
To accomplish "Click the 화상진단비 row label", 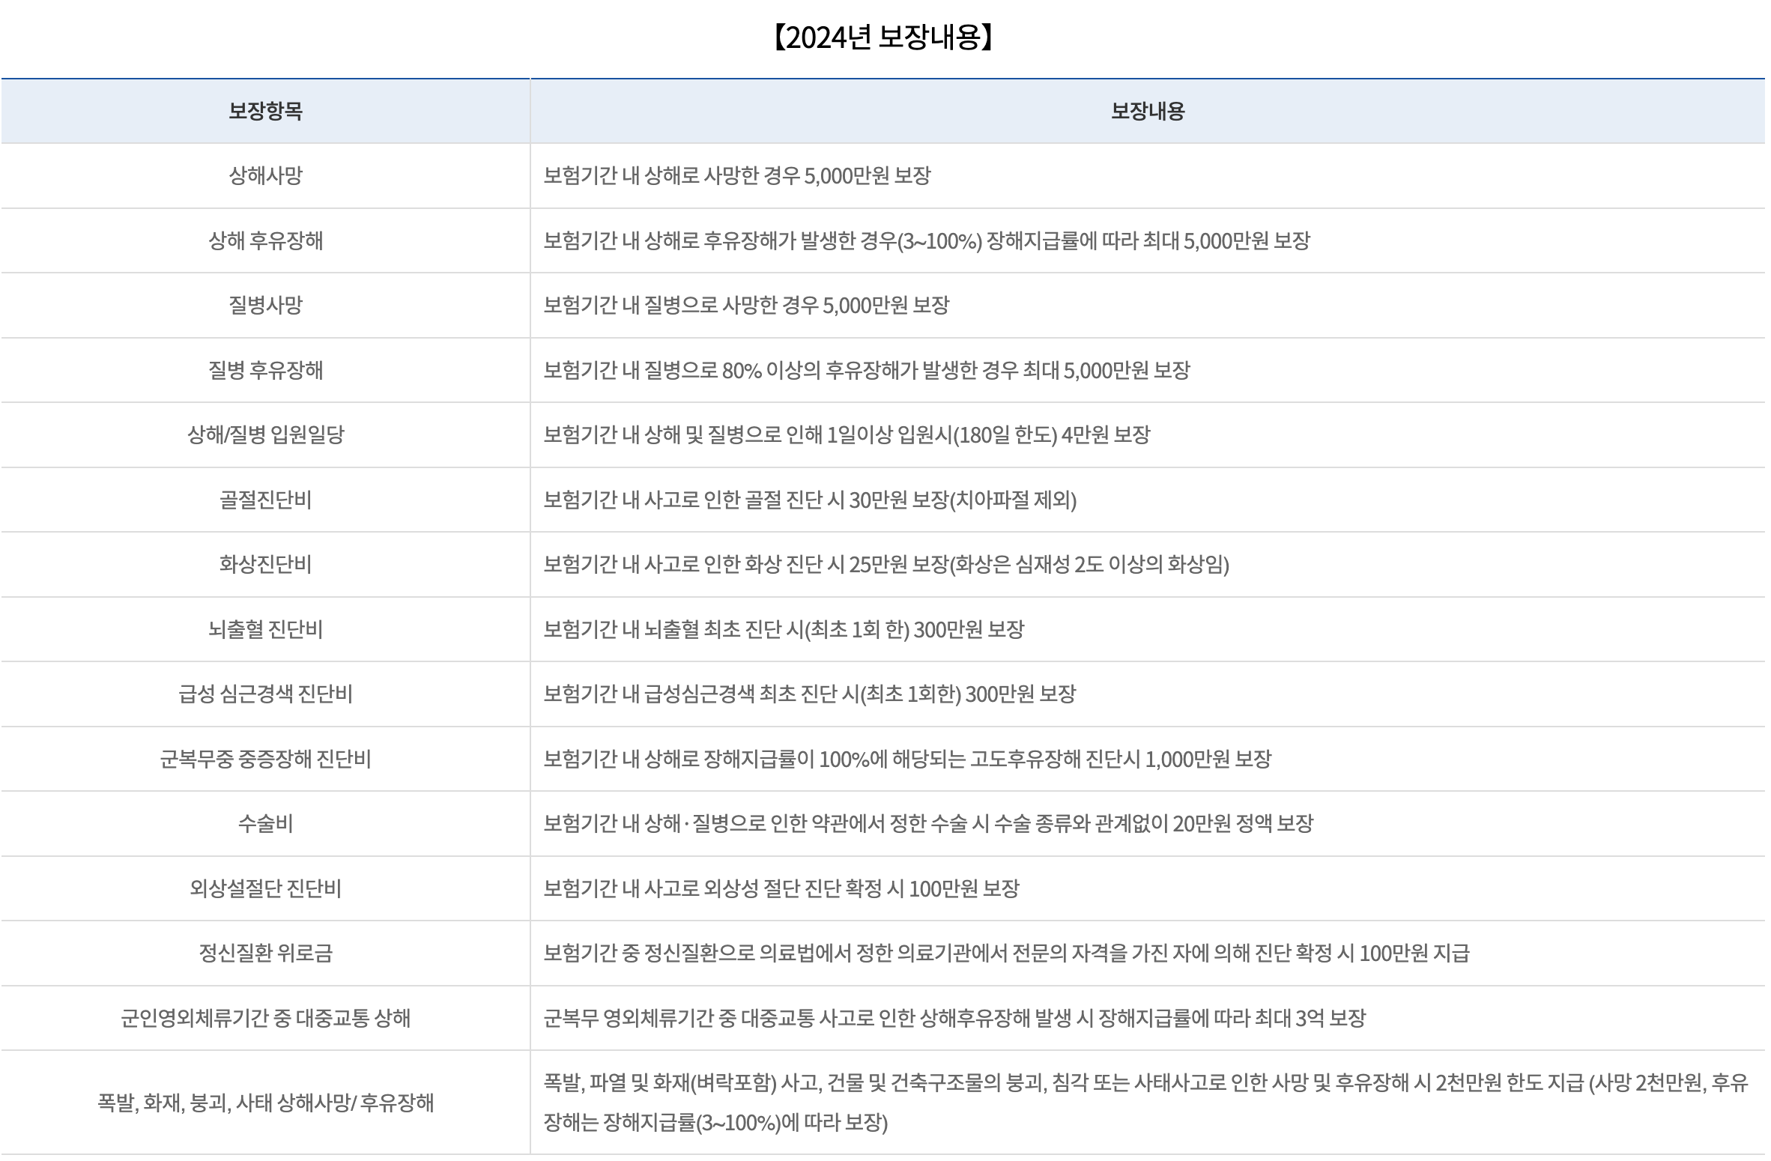I will coord(265,565).
